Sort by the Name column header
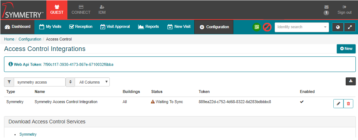The width and height of the screenshot is (358, 140). (40, 92)
